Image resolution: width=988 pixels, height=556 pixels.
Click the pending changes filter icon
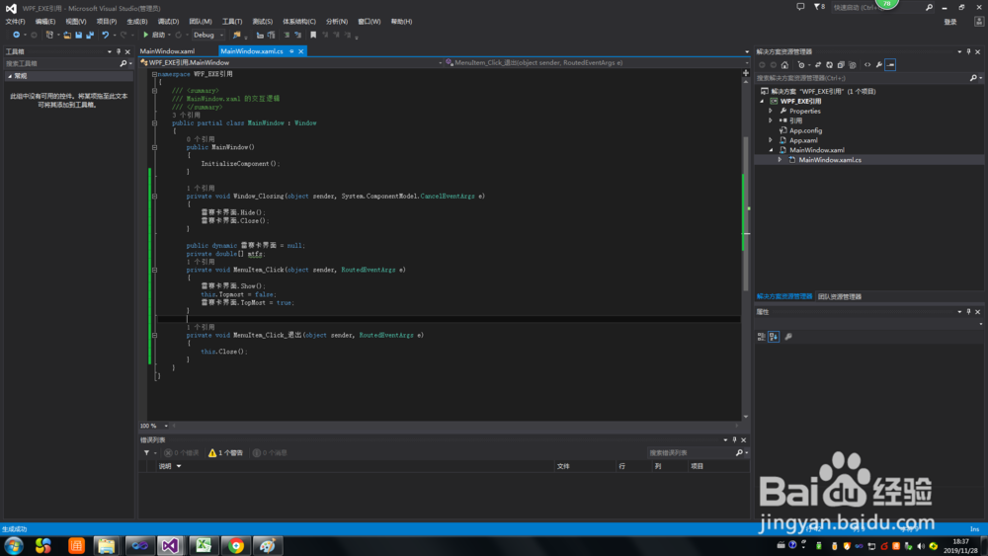tap(801, 65)
